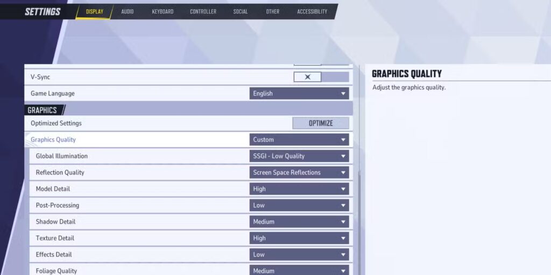
Task: Open the Game Language dropdown
Action: coord(299,93)
